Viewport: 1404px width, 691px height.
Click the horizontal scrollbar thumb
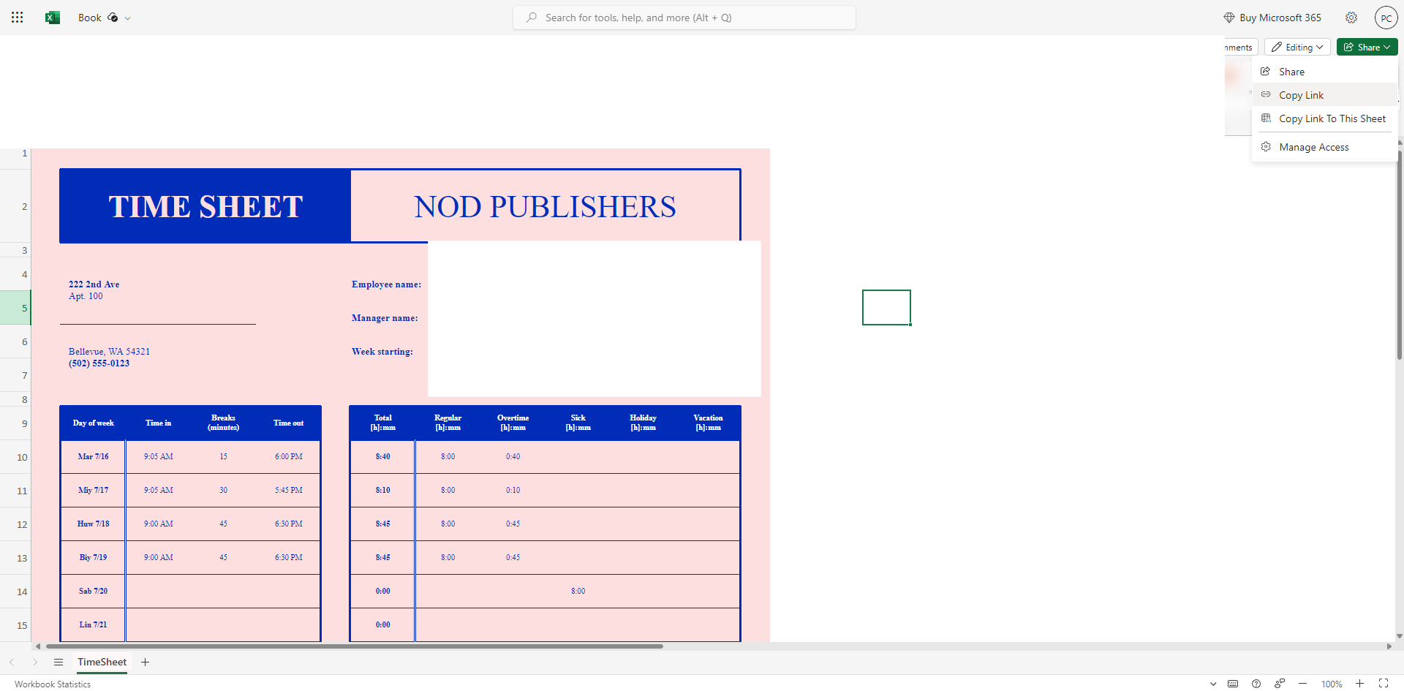pyautogui.click(x=354, y=646)
